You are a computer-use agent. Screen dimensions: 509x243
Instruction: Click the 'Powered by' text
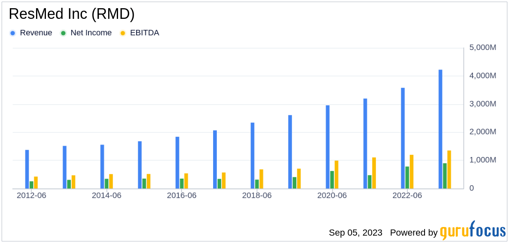coord(414,233)
